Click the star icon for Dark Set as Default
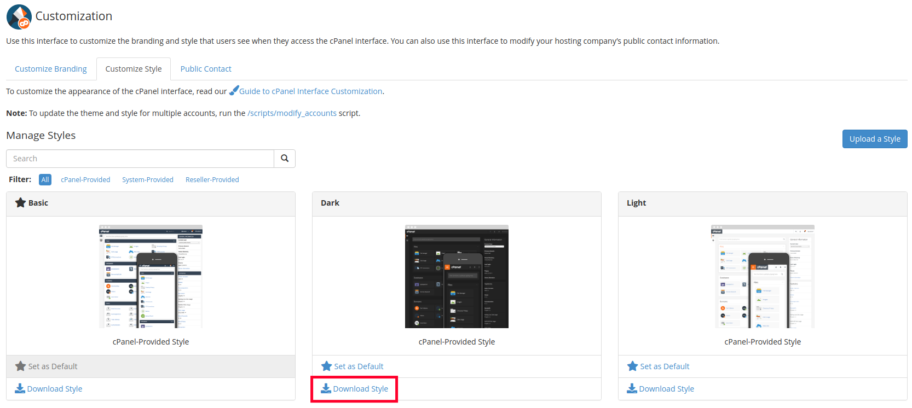Screen dimensions: 912x408 [x=326, y=366]
